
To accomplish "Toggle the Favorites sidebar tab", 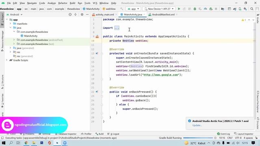I will (2, 101).
